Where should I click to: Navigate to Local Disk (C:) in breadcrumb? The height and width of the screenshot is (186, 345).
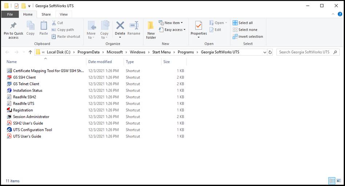[59, 52]
